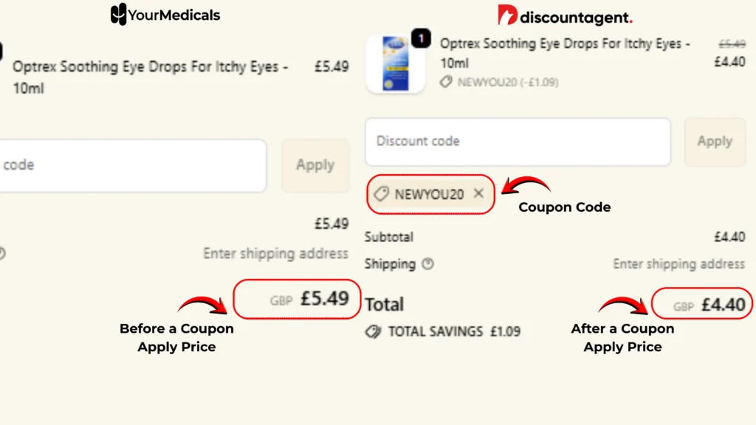Click the red arrow pointing at the NEWYOU20 chip
The width and height of the screenshot is (756, 425).
(x=526, y=185)
